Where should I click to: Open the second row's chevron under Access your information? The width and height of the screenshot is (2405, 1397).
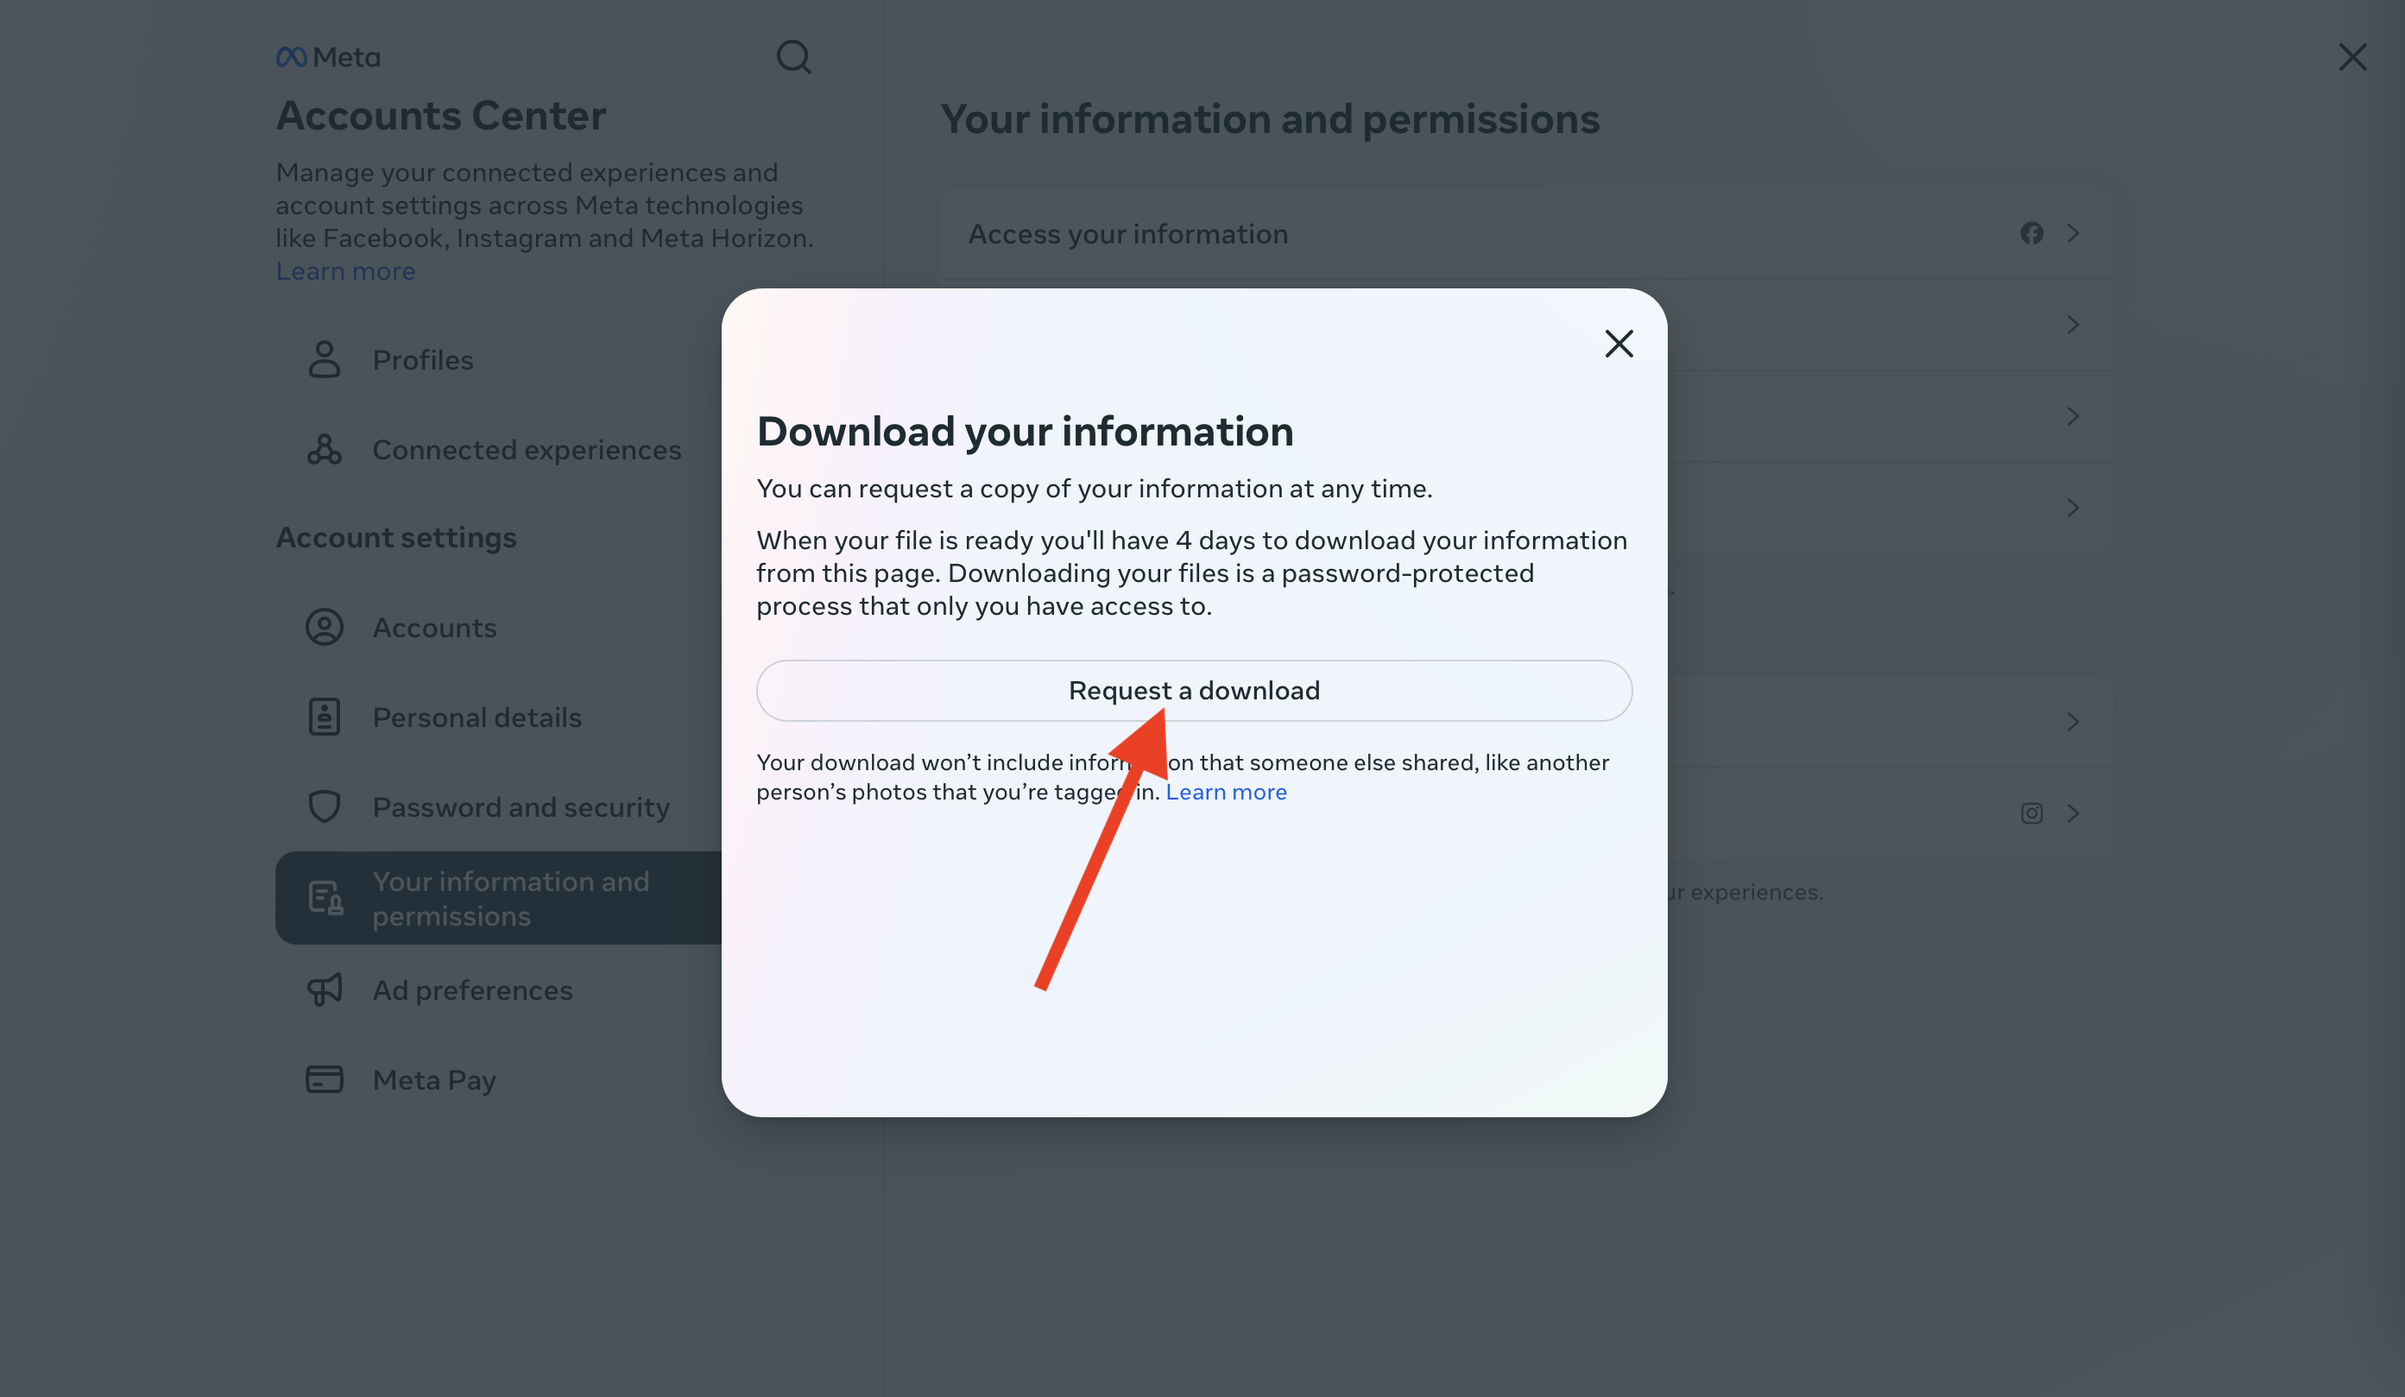coord(2073,326)
